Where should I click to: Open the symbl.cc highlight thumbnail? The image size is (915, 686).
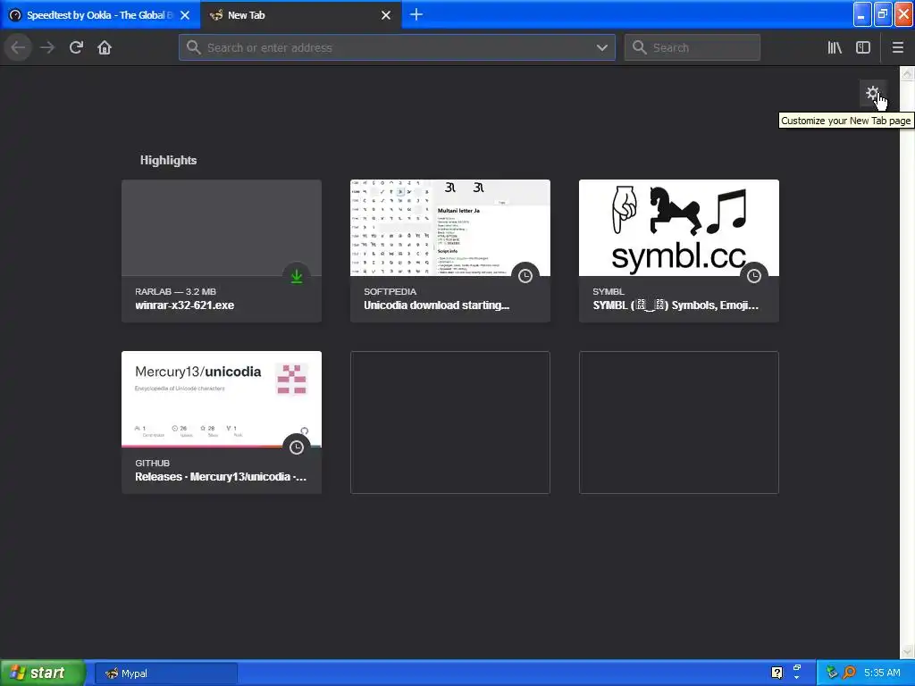point(679,228)
